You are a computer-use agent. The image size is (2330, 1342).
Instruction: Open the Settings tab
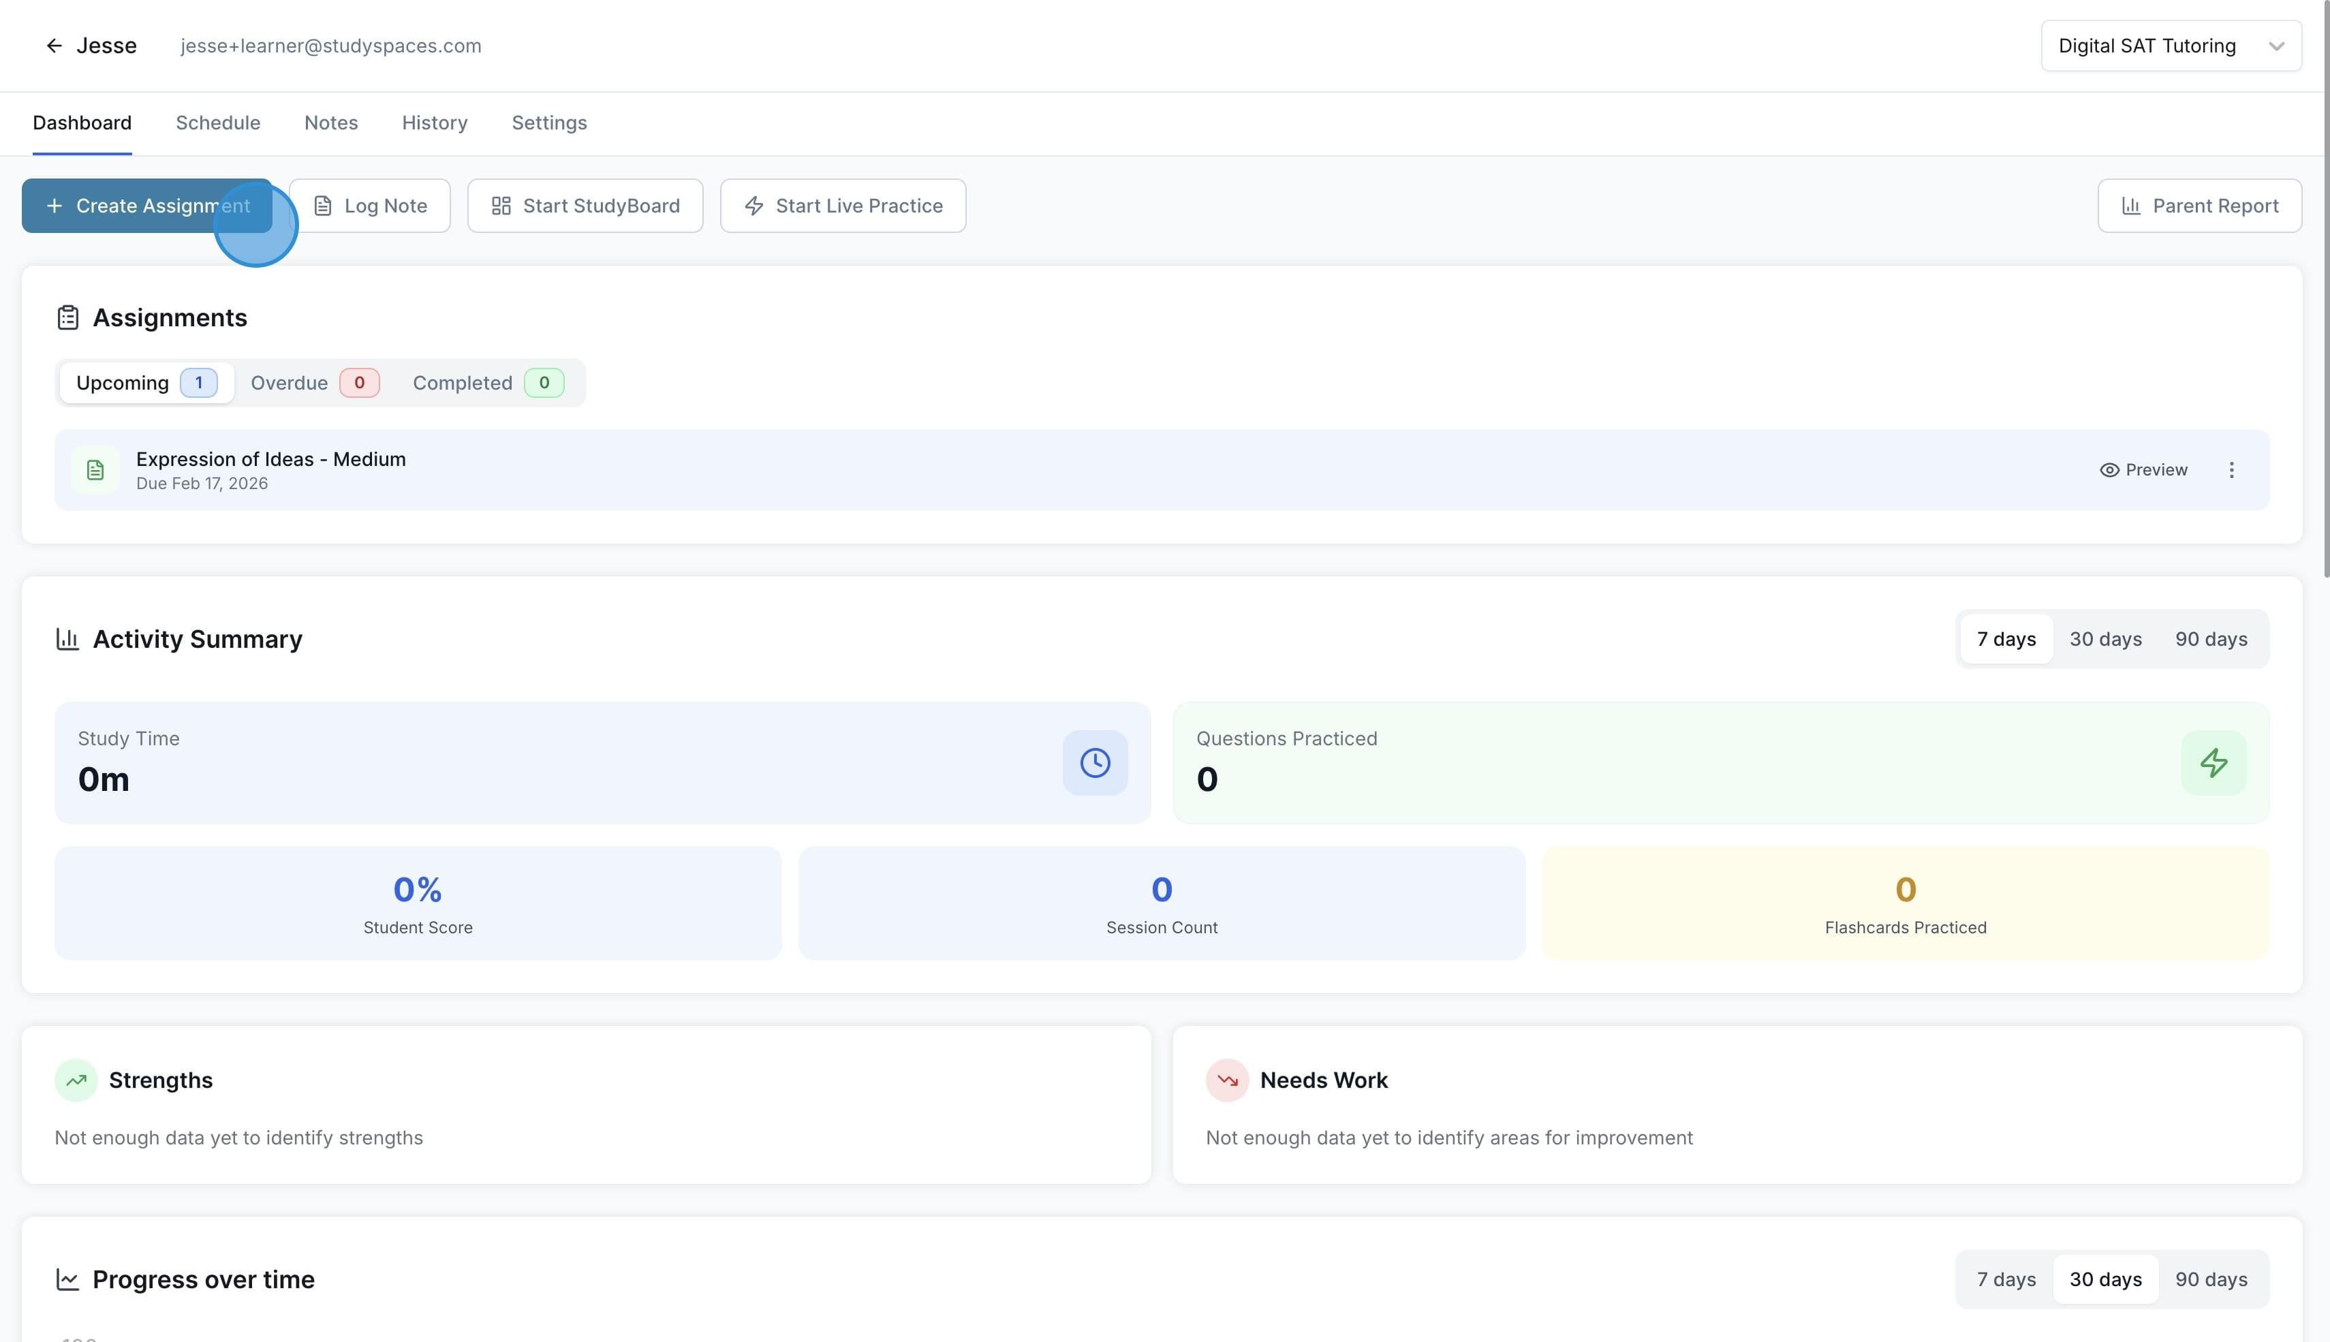click(549, 123)
